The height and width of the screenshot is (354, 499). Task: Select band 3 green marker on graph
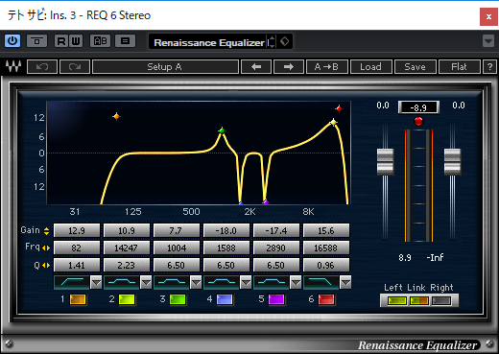[222, 130]
